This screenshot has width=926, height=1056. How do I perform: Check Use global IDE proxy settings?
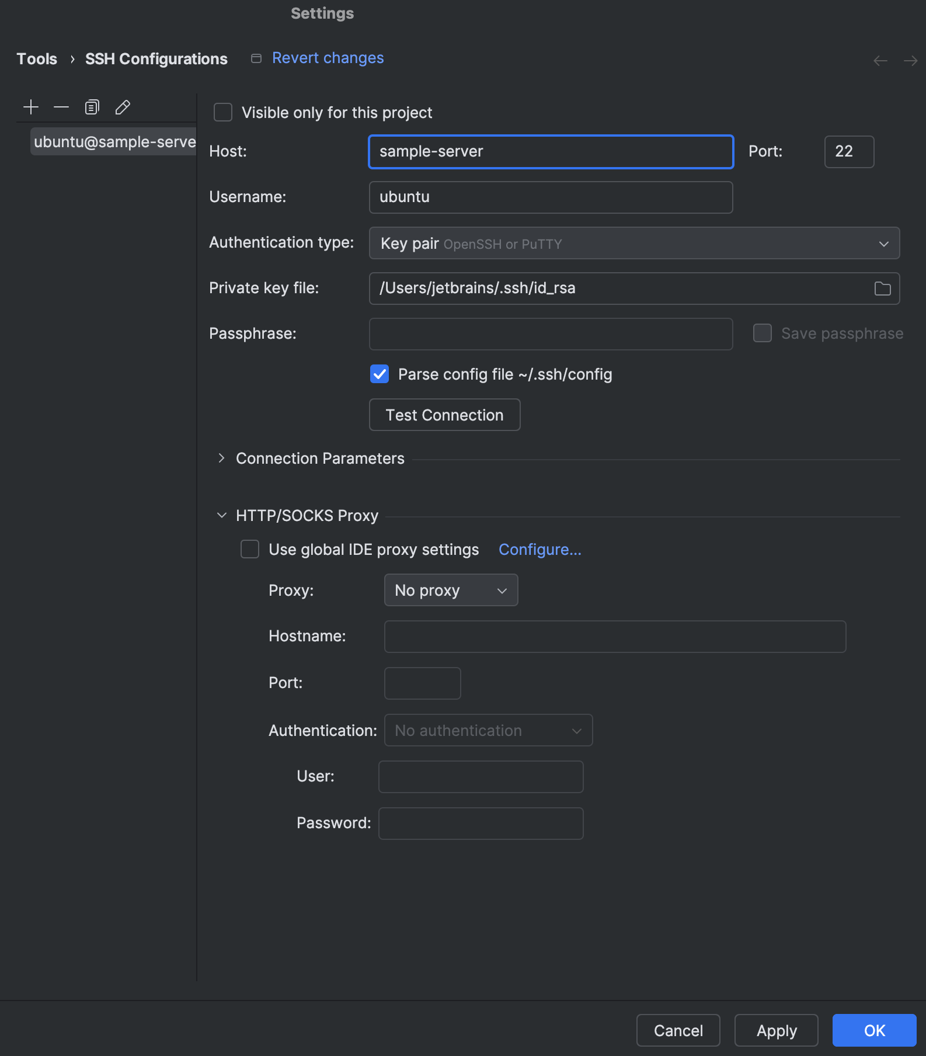pos(250,549)
